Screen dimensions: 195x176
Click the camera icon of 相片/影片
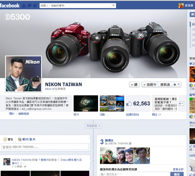click(x=20, y=140)
